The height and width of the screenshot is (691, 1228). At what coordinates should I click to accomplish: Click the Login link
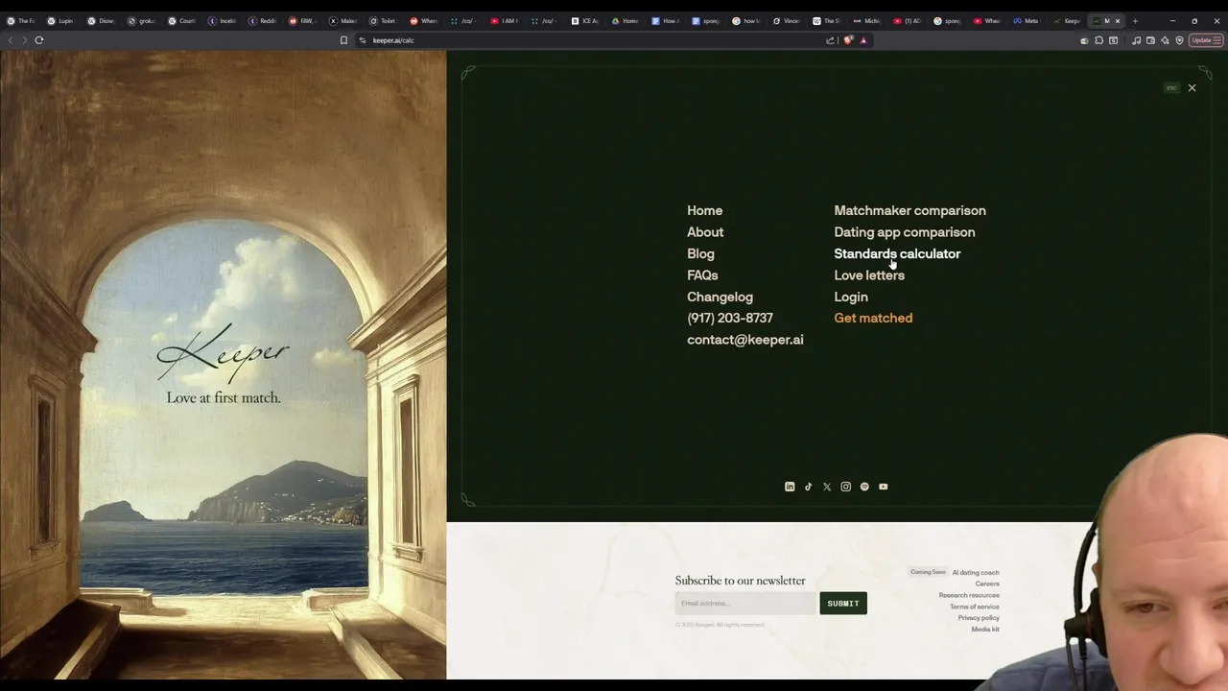[x=851, y=298]
